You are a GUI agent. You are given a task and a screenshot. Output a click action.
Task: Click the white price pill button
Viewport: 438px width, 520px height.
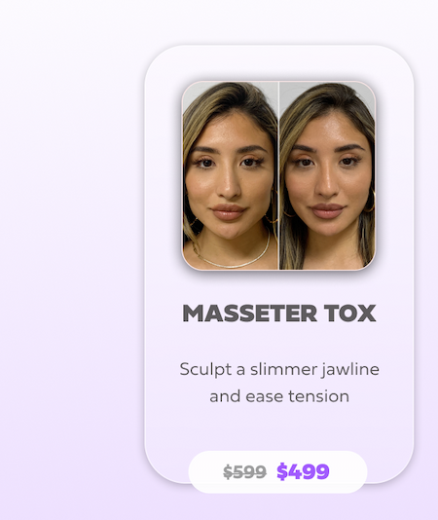tap(277, 472)
